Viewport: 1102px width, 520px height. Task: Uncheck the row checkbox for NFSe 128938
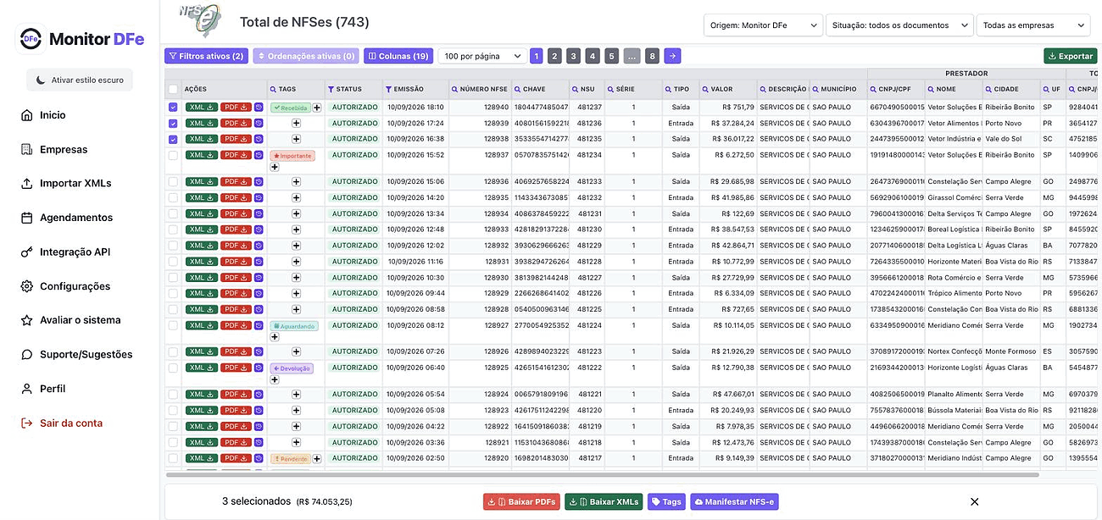point(173,139)
